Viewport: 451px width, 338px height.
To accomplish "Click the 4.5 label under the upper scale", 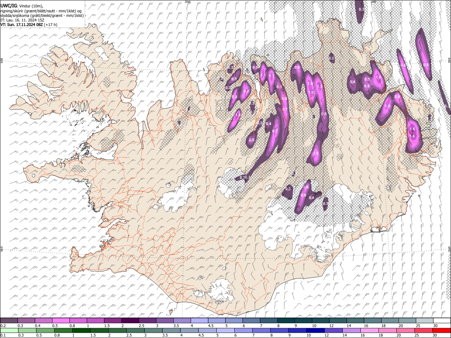I will 211,326.
